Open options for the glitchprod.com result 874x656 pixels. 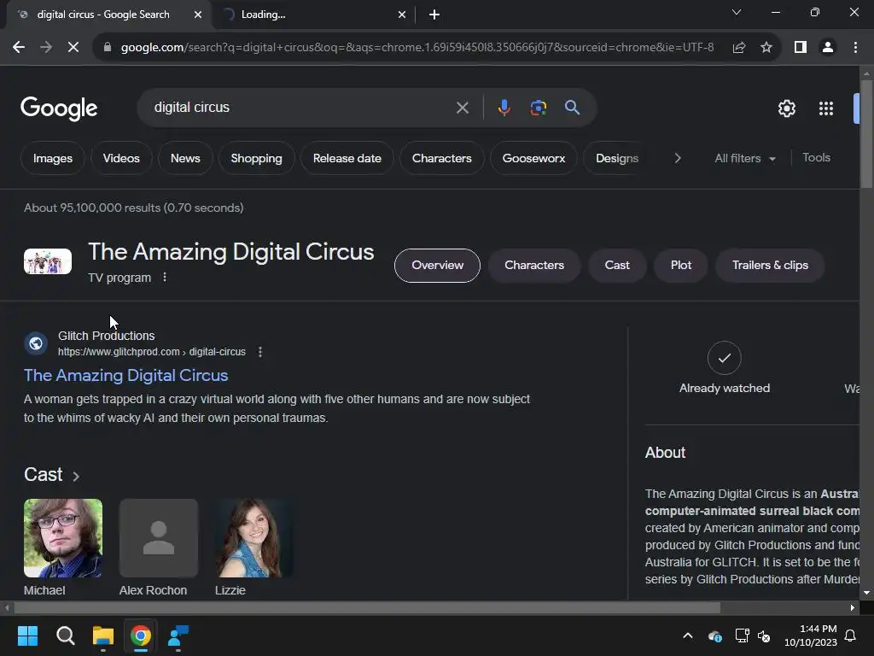259,351
